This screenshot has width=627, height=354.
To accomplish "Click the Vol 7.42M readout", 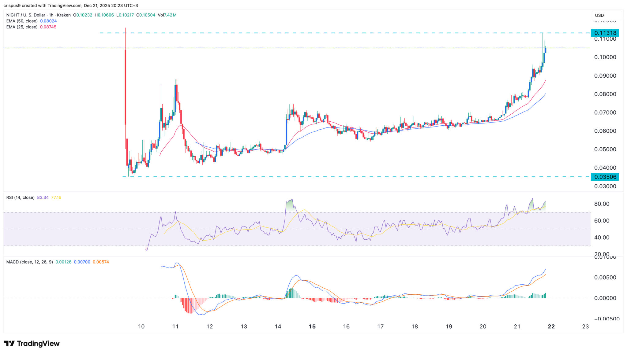I will (x=167, y=15).
